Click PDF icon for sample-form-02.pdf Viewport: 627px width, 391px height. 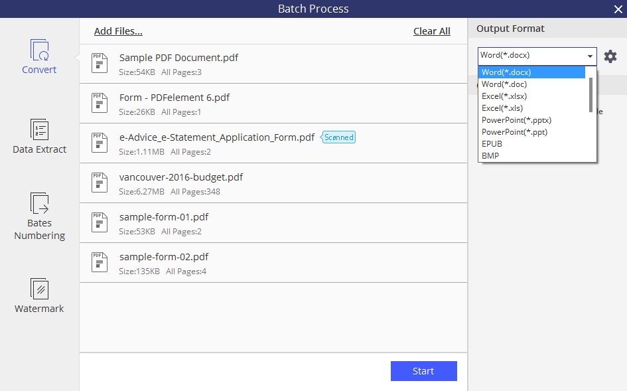click(100, 262)
